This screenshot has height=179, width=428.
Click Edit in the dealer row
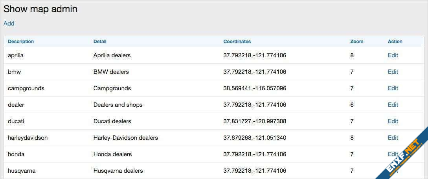coord(393,105)
